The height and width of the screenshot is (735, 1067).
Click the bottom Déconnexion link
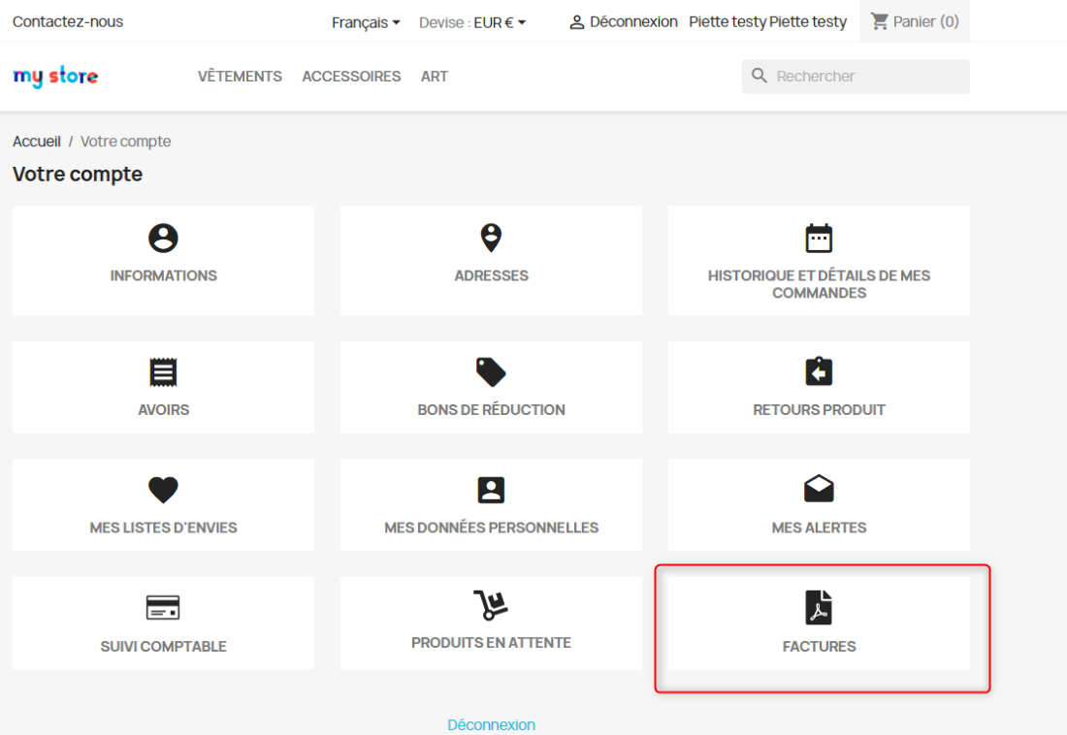click(492, 724)
